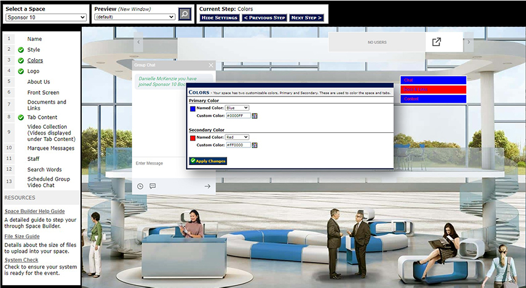Open Secondary custom color picker icon

point(255,145)
